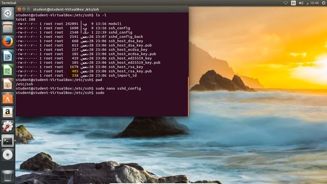327x184 pixels.
Task: Open LibreOffice Calc from the launcher
Action: pyautogui.click(x=8, y=70)
